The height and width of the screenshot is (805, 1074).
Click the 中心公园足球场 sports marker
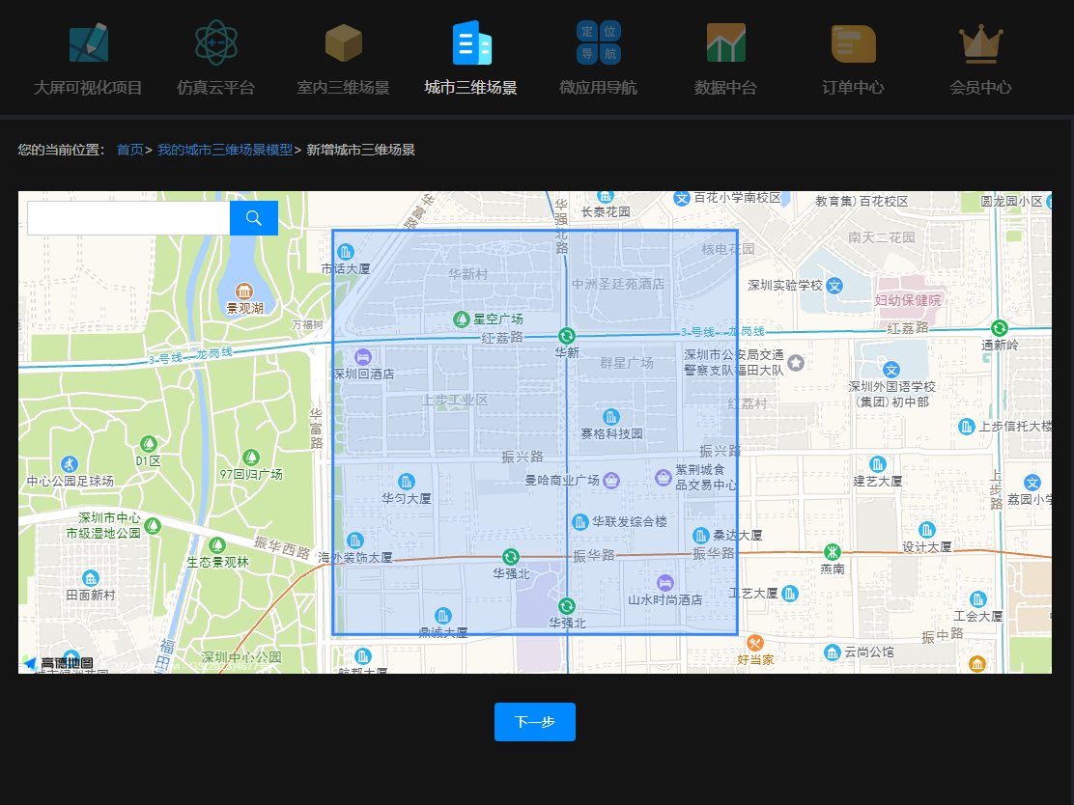[x=70, y=463]
